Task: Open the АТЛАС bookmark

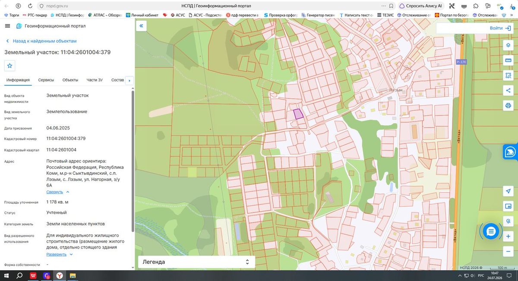Action: pyautogui.click(x=105, y=15)
